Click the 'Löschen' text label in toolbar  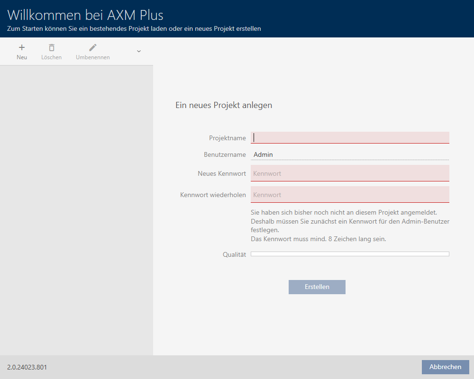pos(51,57)
